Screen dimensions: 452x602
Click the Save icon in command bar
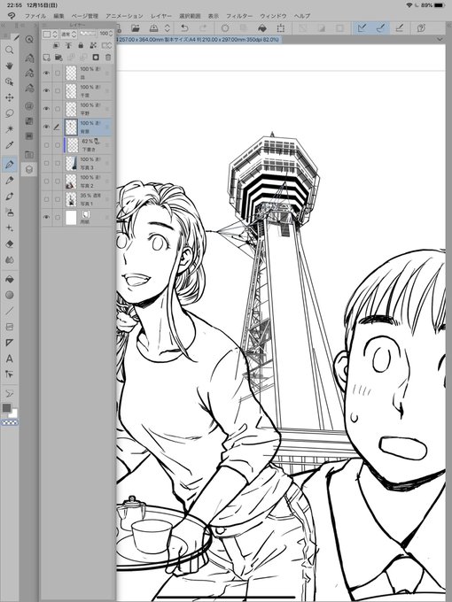tap(153, 28)
